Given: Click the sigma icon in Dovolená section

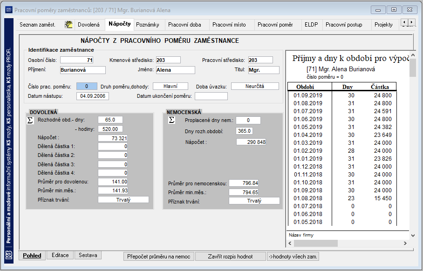Looking at the screenshot, I should pyautogui.click(x=30, y=120).
